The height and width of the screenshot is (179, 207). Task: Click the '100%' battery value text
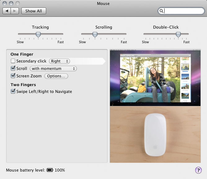(60, 170)
